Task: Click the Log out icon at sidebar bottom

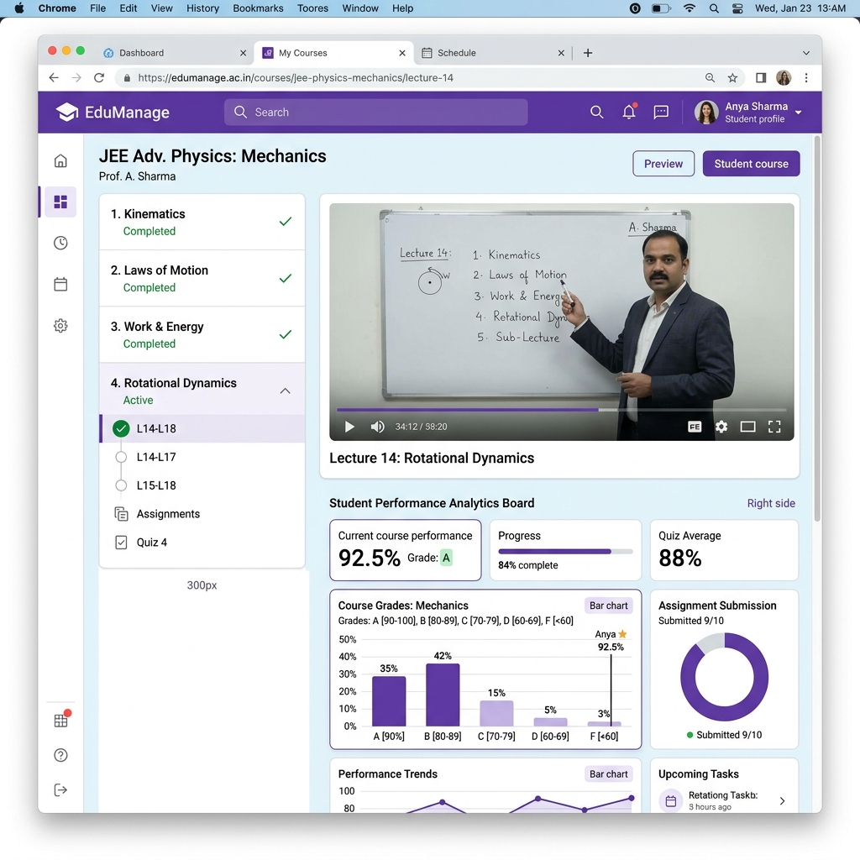Action: click(60, 789)
